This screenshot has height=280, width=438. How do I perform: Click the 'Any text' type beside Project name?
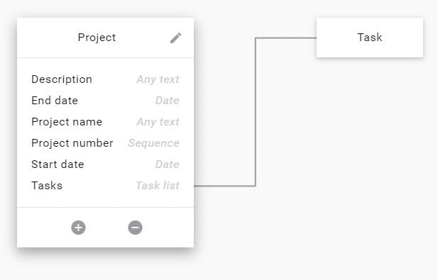pyautogui.click(x=158, y=122)
